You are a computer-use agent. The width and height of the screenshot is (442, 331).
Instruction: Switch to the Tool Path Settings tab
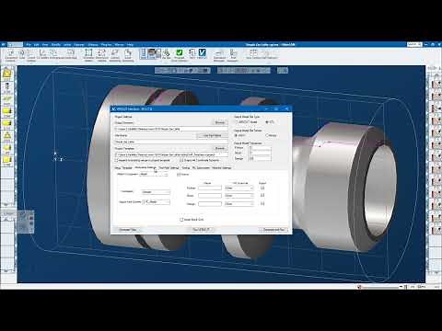point(169,168)
